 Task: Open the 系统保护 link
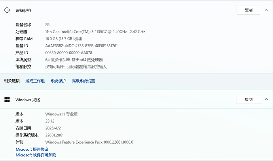click(x=58, y=81)
